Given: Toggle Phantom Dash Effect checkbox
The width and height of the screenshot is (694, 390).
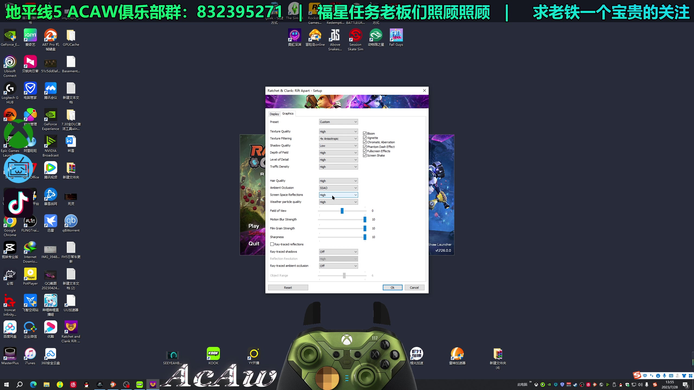Looking at the screenshot, I should click(x=365, y=147).
